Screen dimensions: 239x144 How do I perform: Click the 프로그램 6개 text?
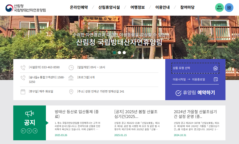86,77
